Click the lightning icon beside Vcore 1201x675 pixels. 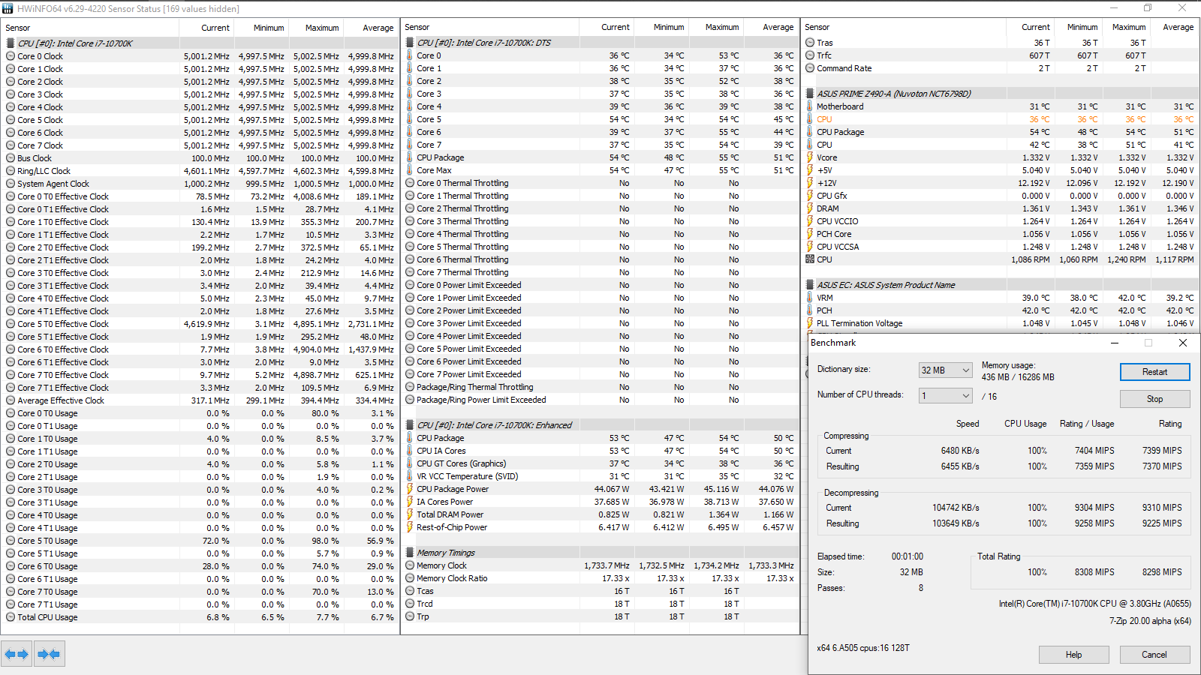(x=810, y=157)
